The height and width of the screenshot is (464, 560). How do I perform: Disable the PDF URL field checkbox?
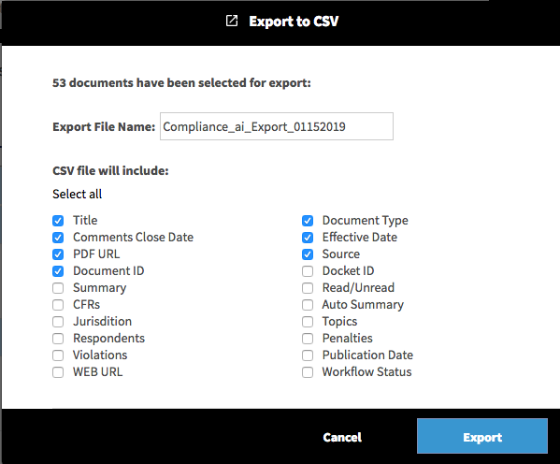[x=58, y=254]
